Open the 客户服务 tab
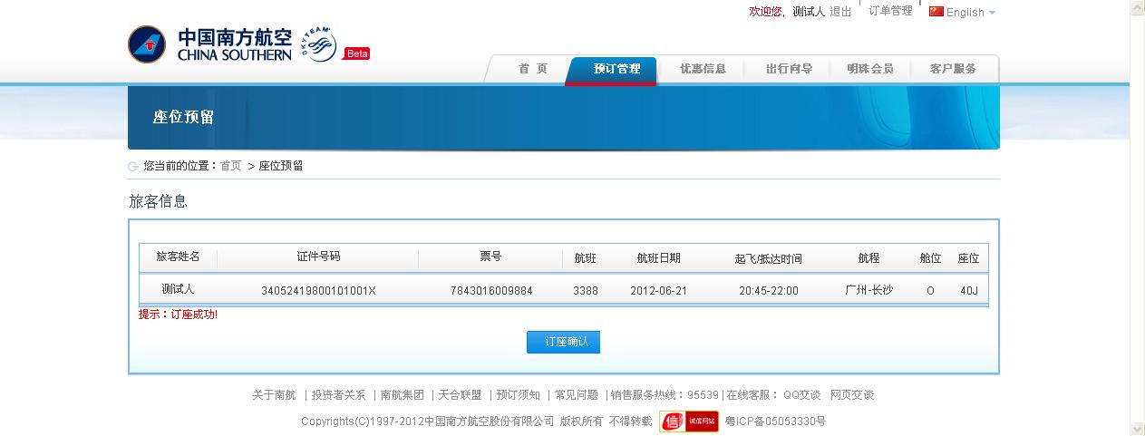The image size is (1145, 436). (x=953, y=69)
